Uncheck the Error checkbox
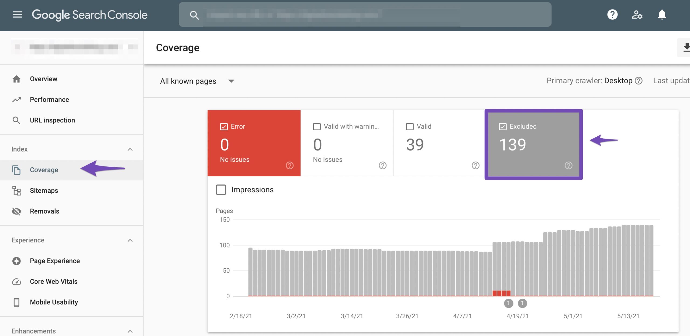Image resolution: width=690 pixels, height=336 pixels. tap(224, 126)
